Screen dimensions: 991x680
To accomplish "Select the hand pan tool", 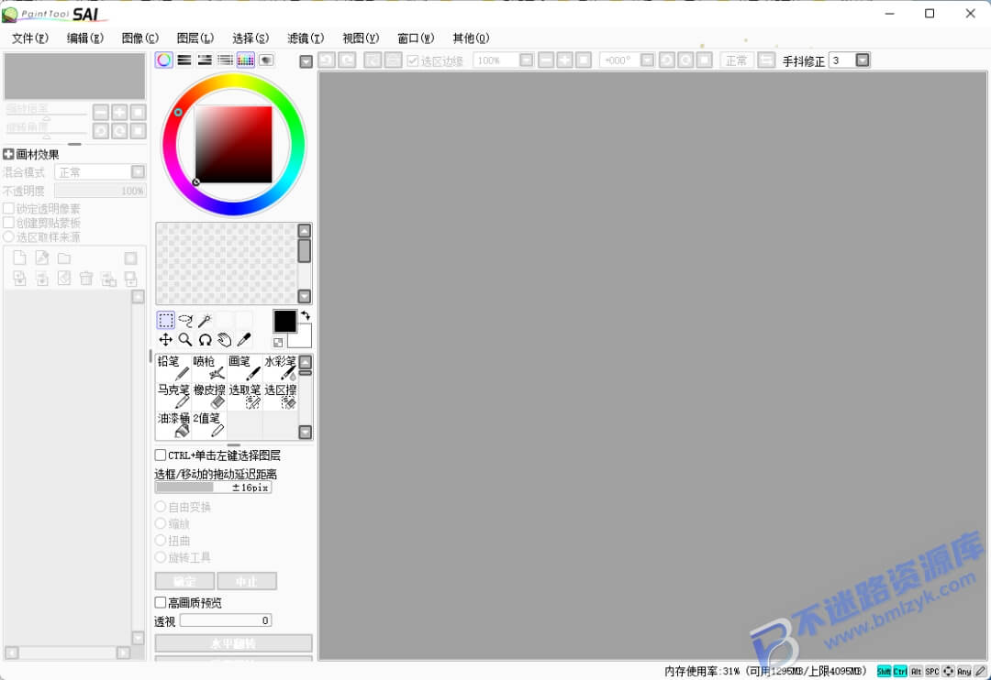I will pyautogui.click(x=225, y=340).
